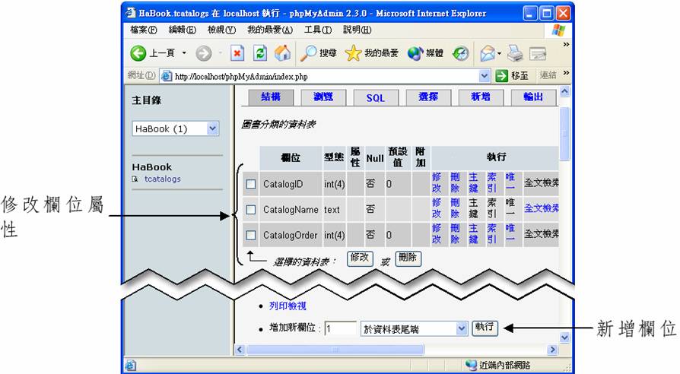Open 我的最愛 favorites star
680x374 pixels.
[x=372, y=53]
